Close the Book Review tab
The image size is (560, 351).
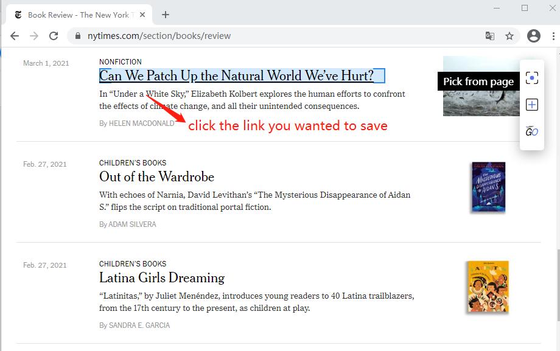[142, 15]
